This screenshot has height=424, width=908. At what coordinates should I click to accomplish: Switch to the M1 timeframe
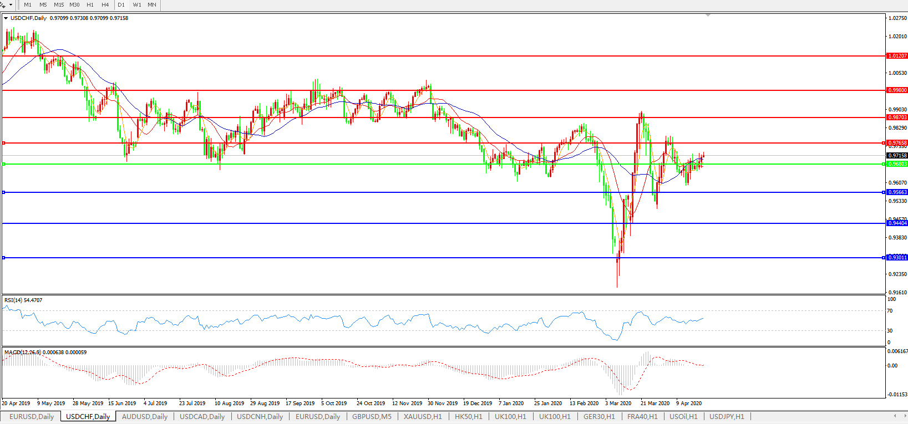tap(28, 4)
